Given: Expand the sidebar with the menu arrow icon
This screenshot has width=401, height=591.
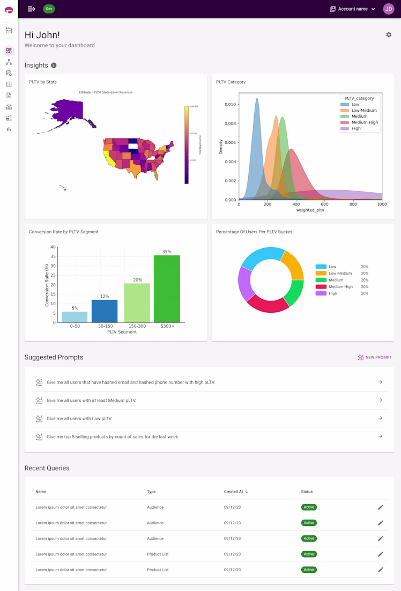Looking at the screenshot, I should 32,9.
